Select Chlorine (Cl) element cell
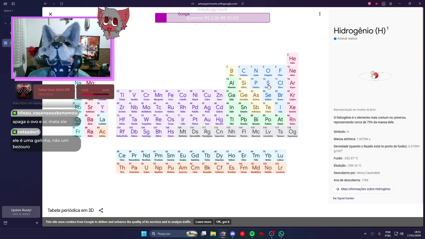 280,83
